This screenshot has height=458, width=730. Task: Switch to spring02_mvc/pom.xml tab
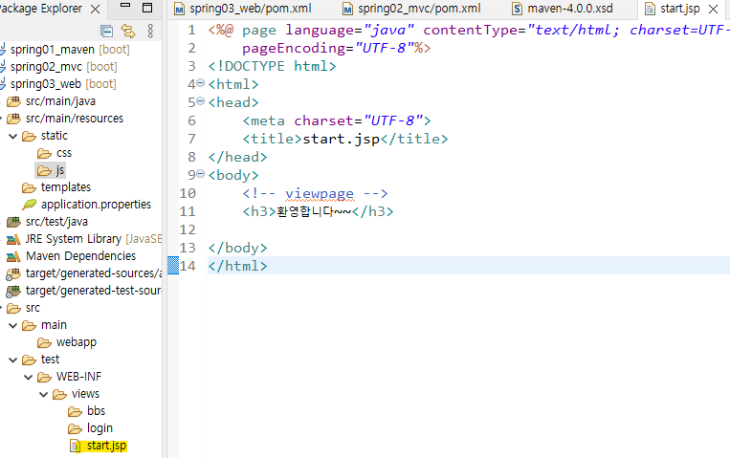pyautogui.click(x=419, y=9)
